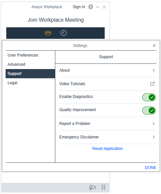The height and width of the screenshot is (194, 161).
Task: Open the dialpad grid icon
Action: (x=103, y=187)
